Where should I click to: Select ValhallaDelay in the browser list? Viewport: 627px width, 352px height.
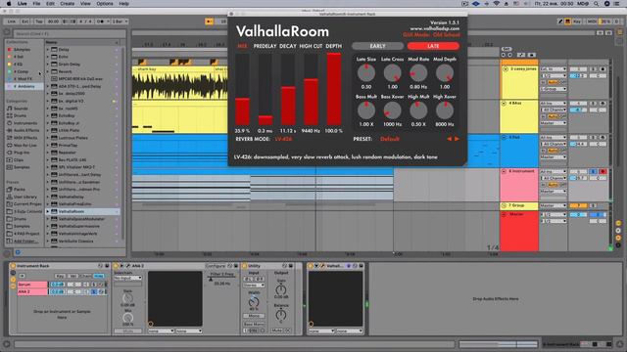pos(72,197)
